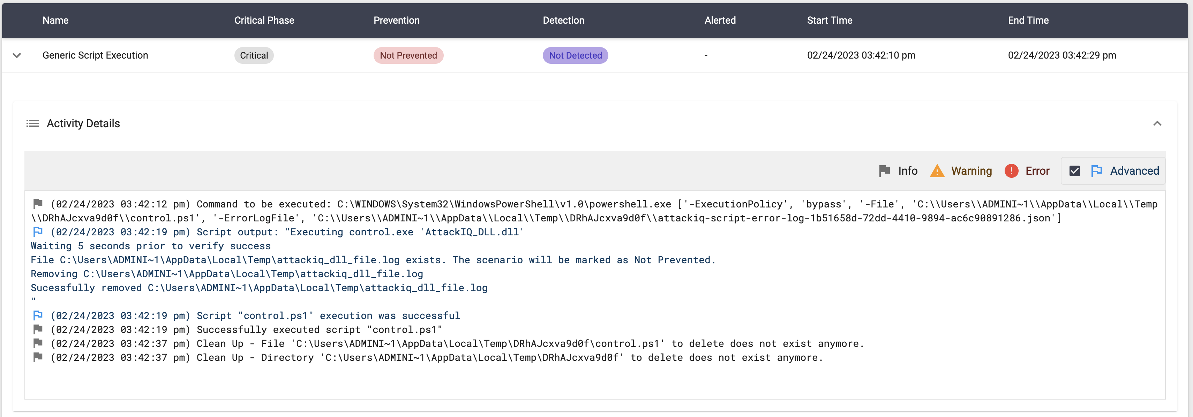Collapse the Generic Script Execution row chevron
1193x417 pixels.
click(x=17, y=55)
